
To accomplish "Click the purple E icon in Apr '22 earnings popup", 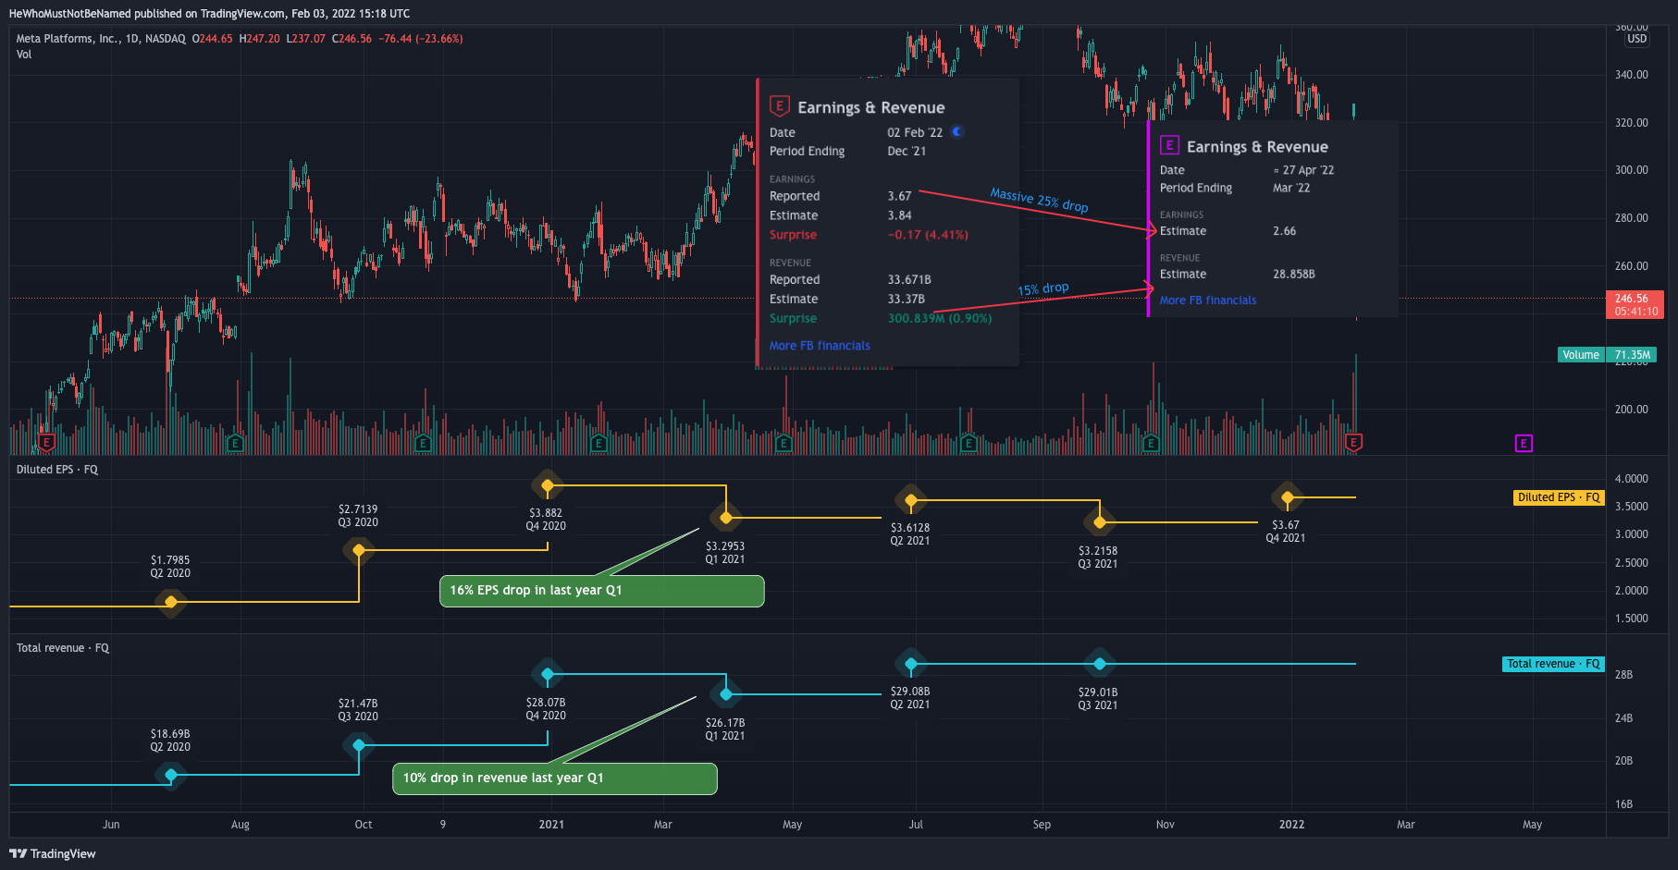I will [x=1169, y=145].
